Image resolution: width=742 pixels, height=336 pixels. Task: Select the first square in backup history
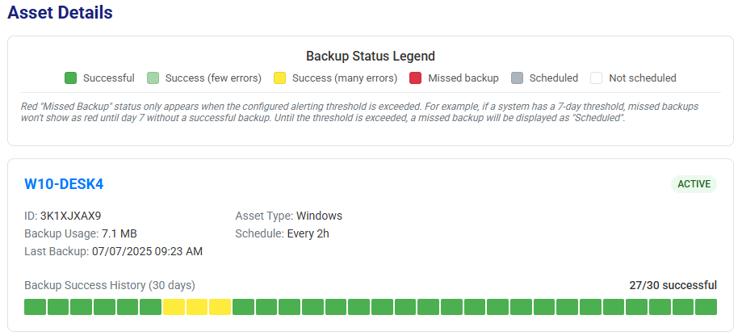tap(36, 307)
